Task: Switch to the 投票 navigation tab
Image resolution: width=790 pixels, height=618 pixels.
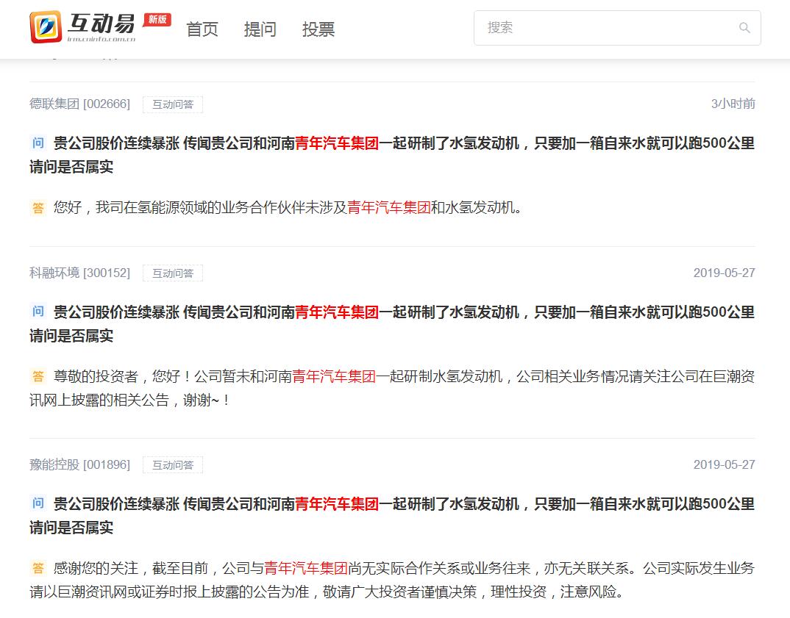Action: click(319, 29)
